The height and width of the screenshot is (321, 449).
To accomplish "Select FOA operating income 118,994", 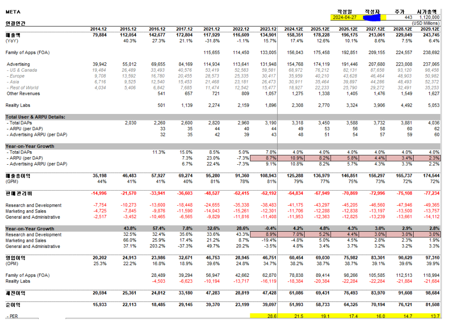I will pos(431,275).
